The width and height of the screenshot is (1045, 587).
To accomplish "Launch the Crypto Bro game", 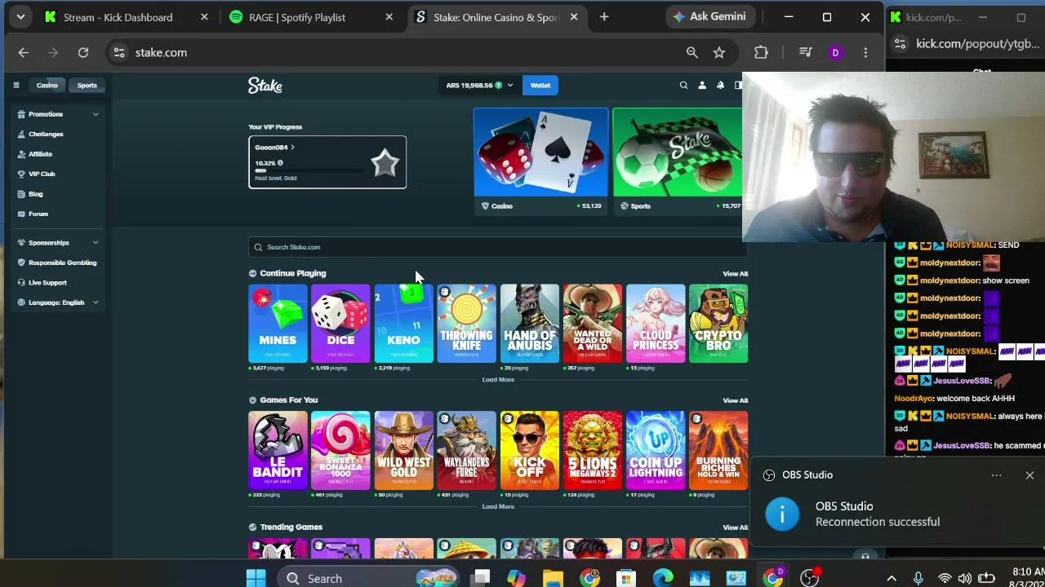I will 718,323.
